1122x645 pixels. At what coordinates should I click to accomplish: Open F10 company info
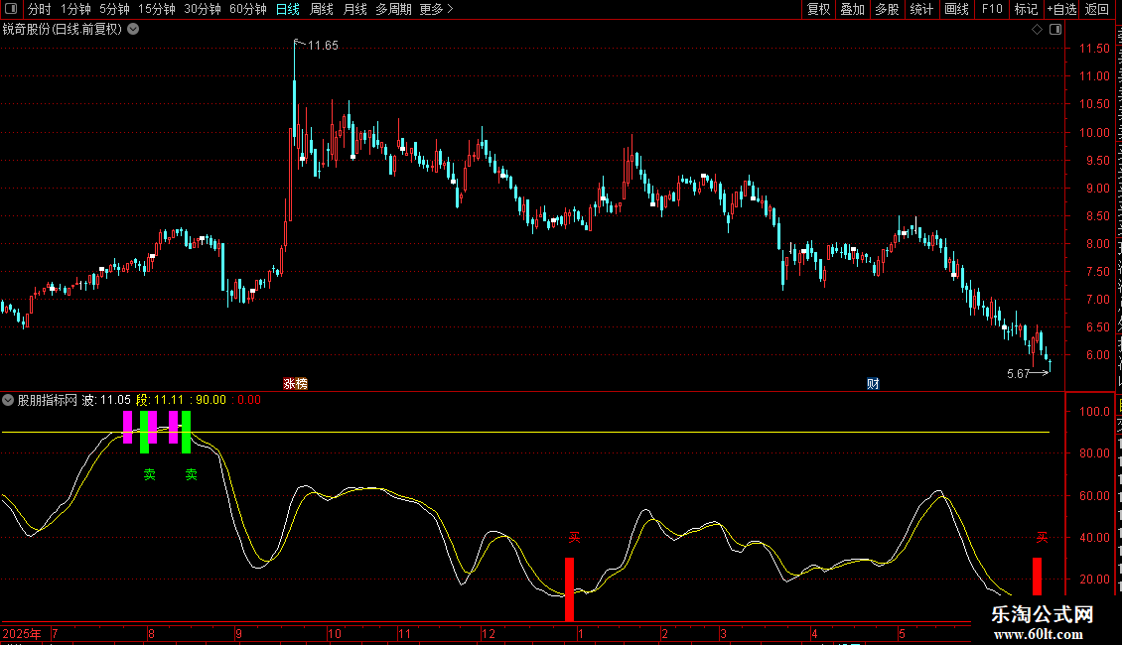click(x=992, y=9)
